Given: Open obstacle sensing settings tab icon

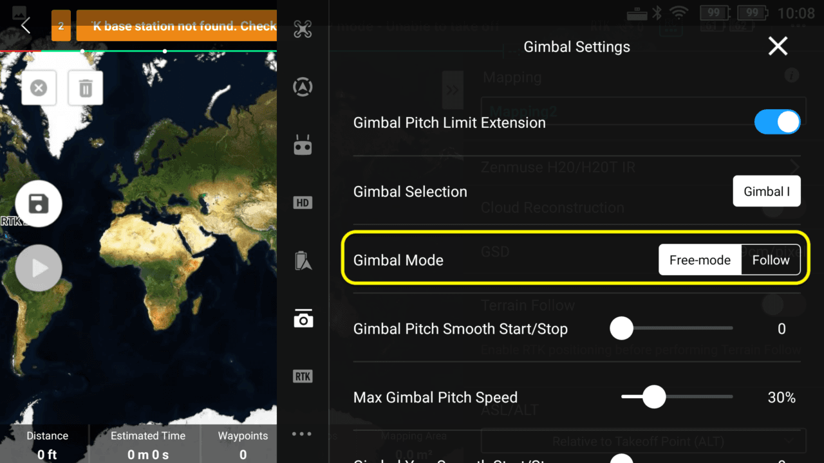Looking at the screenshot, I should 303,87.
